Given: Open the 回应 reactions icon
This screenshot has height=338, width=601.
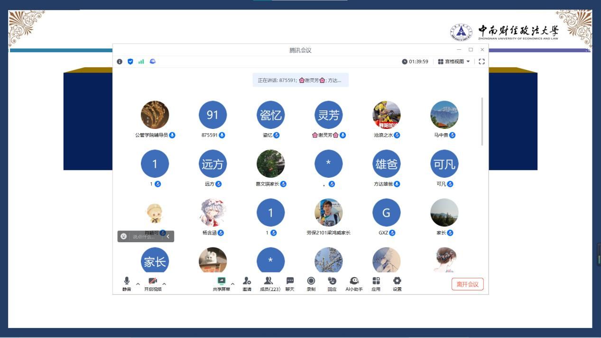Looking at the screenshot, I should pyautogui.click(x=332, y=283).
